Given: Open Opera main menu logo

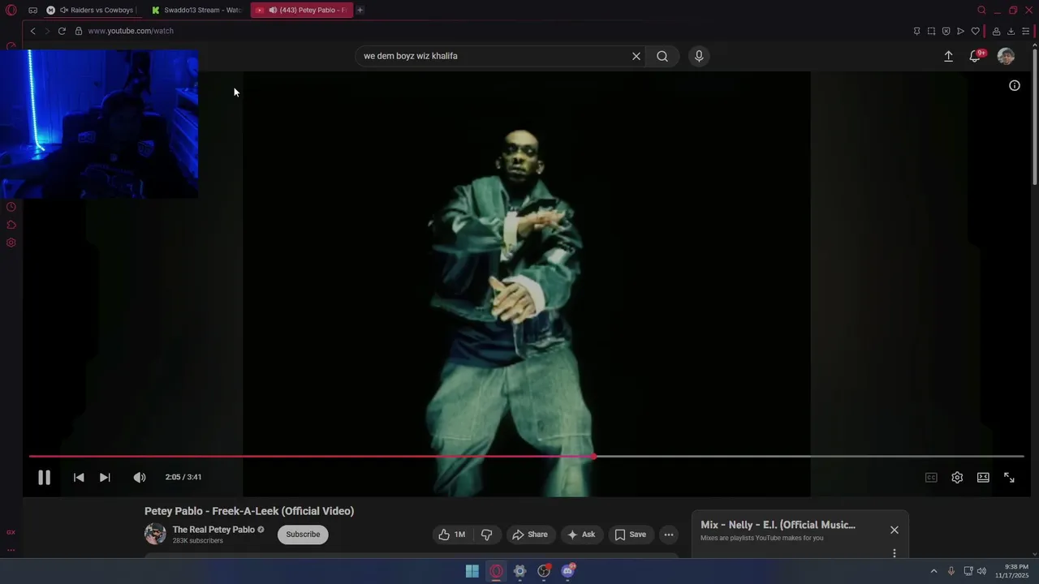Looking at the screenshot, I should point(11,10).
